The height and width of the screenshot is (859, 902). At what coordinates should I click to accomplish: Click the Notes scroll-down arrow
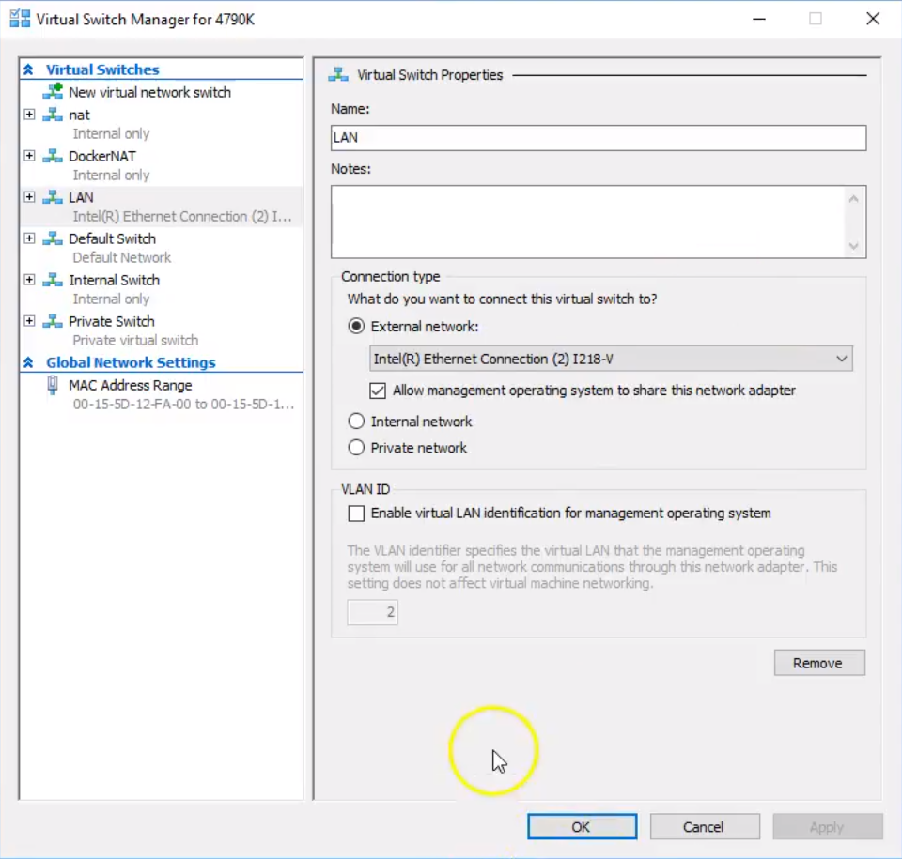853,246
